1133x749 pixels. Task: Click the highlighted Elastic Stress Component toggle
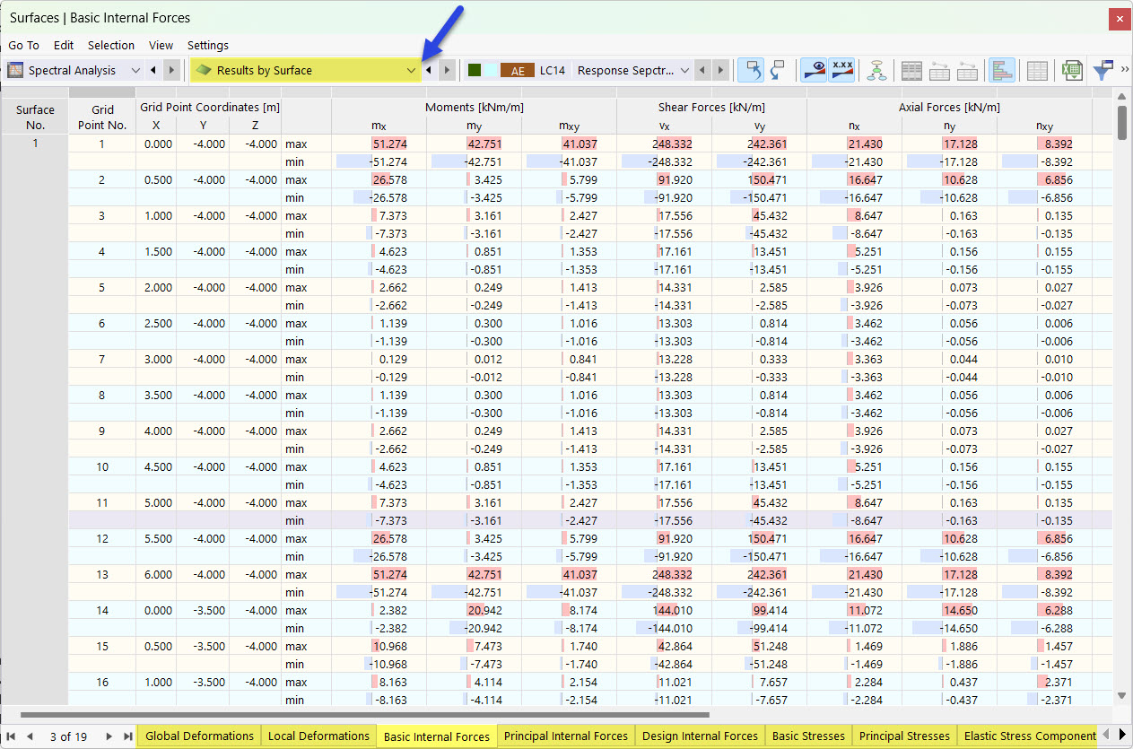tap(1030, 736)
